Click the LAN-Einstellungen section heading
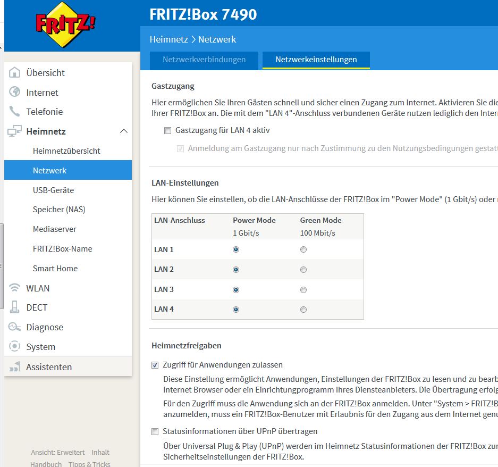Viewport: 498px width, 467px height. point(185,183)
